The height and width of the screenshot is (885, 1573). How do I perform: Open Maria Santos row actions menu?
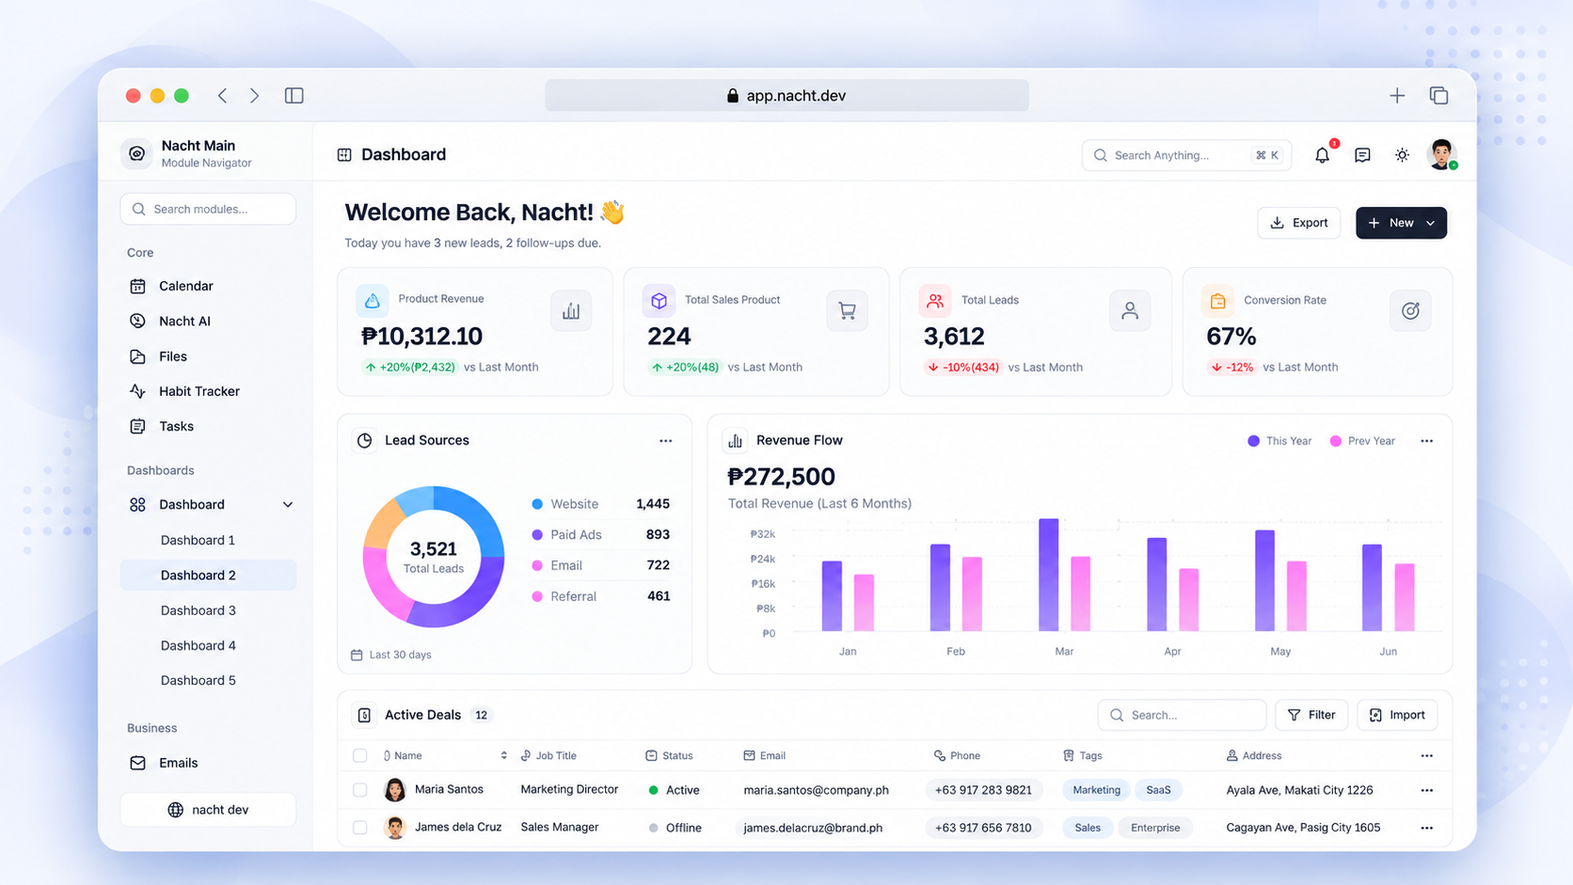click(x=1426, y=790)
